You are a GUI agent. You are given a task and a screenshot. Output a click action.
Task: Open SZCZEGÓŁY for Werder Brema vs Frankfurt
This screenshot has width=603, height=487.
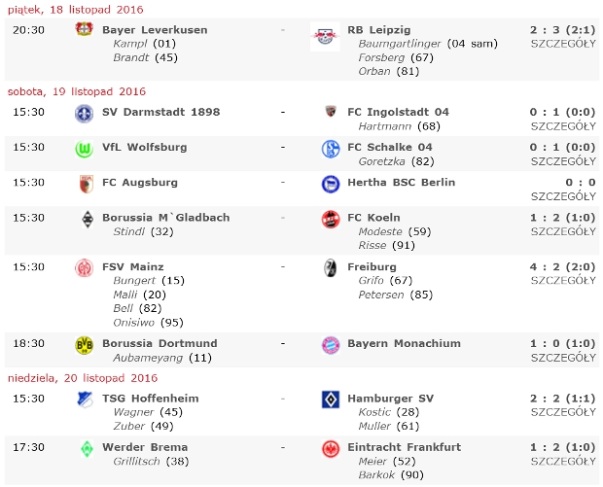(563, 462)
